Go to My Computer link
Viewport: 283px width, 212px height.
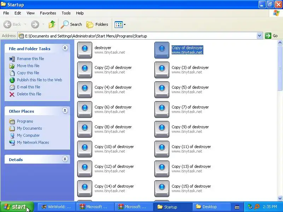coord(28,135)
